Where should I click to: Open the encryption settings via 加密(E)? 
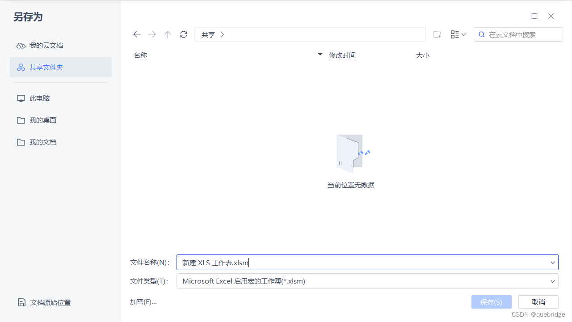point(143,301)
